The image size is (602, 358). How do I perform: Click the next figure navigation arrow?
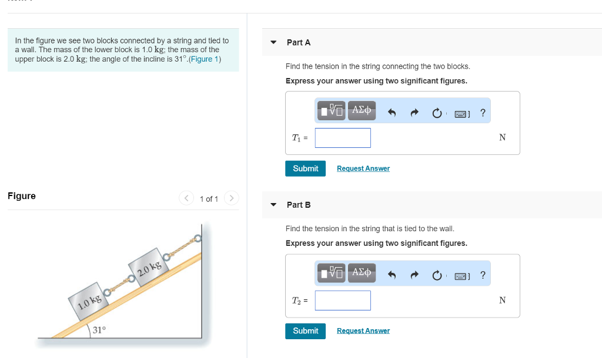(x=231, y=198)
